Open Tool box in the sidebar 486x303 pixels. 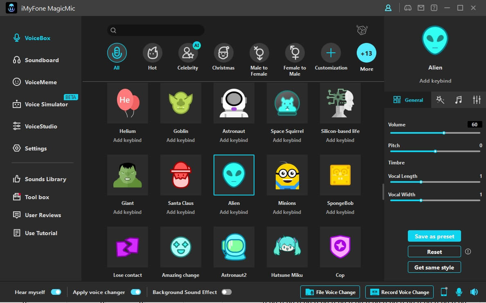(31, 197)
